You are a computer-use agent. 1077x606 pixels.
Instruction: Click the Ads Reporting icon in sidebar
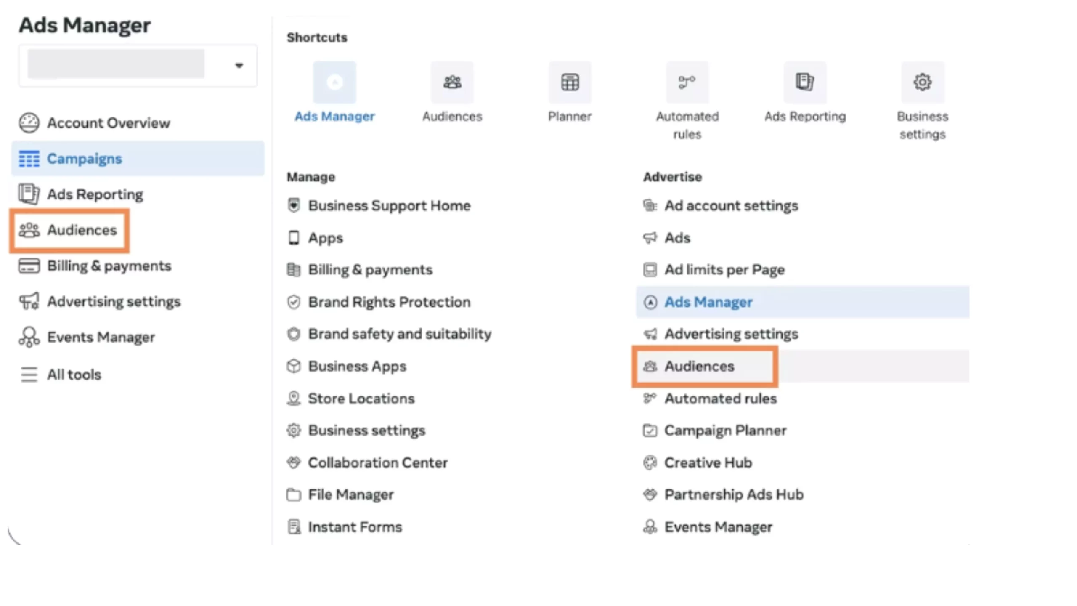(x=29, y=194)
